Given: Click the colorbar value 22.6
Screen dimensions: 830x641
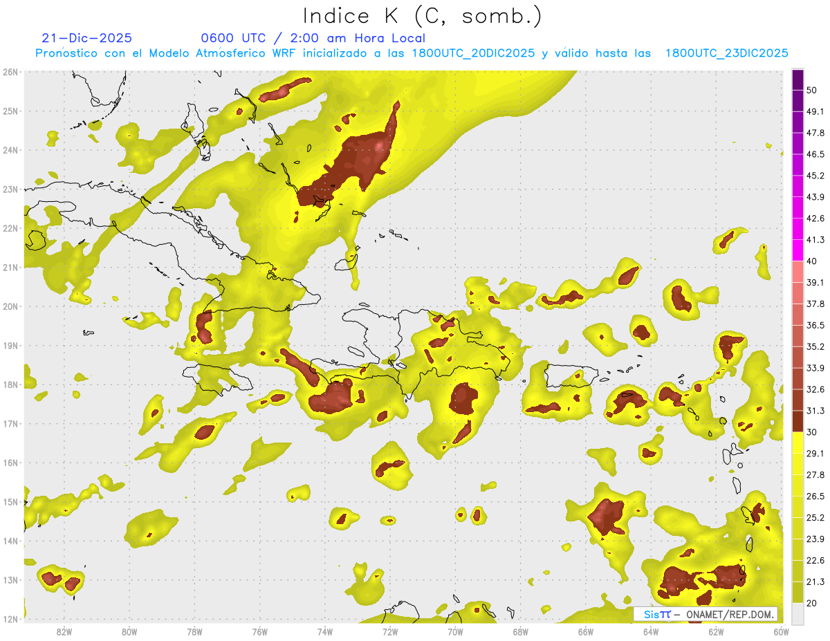Looking at the screenshot, I should [x=815, y=561].
